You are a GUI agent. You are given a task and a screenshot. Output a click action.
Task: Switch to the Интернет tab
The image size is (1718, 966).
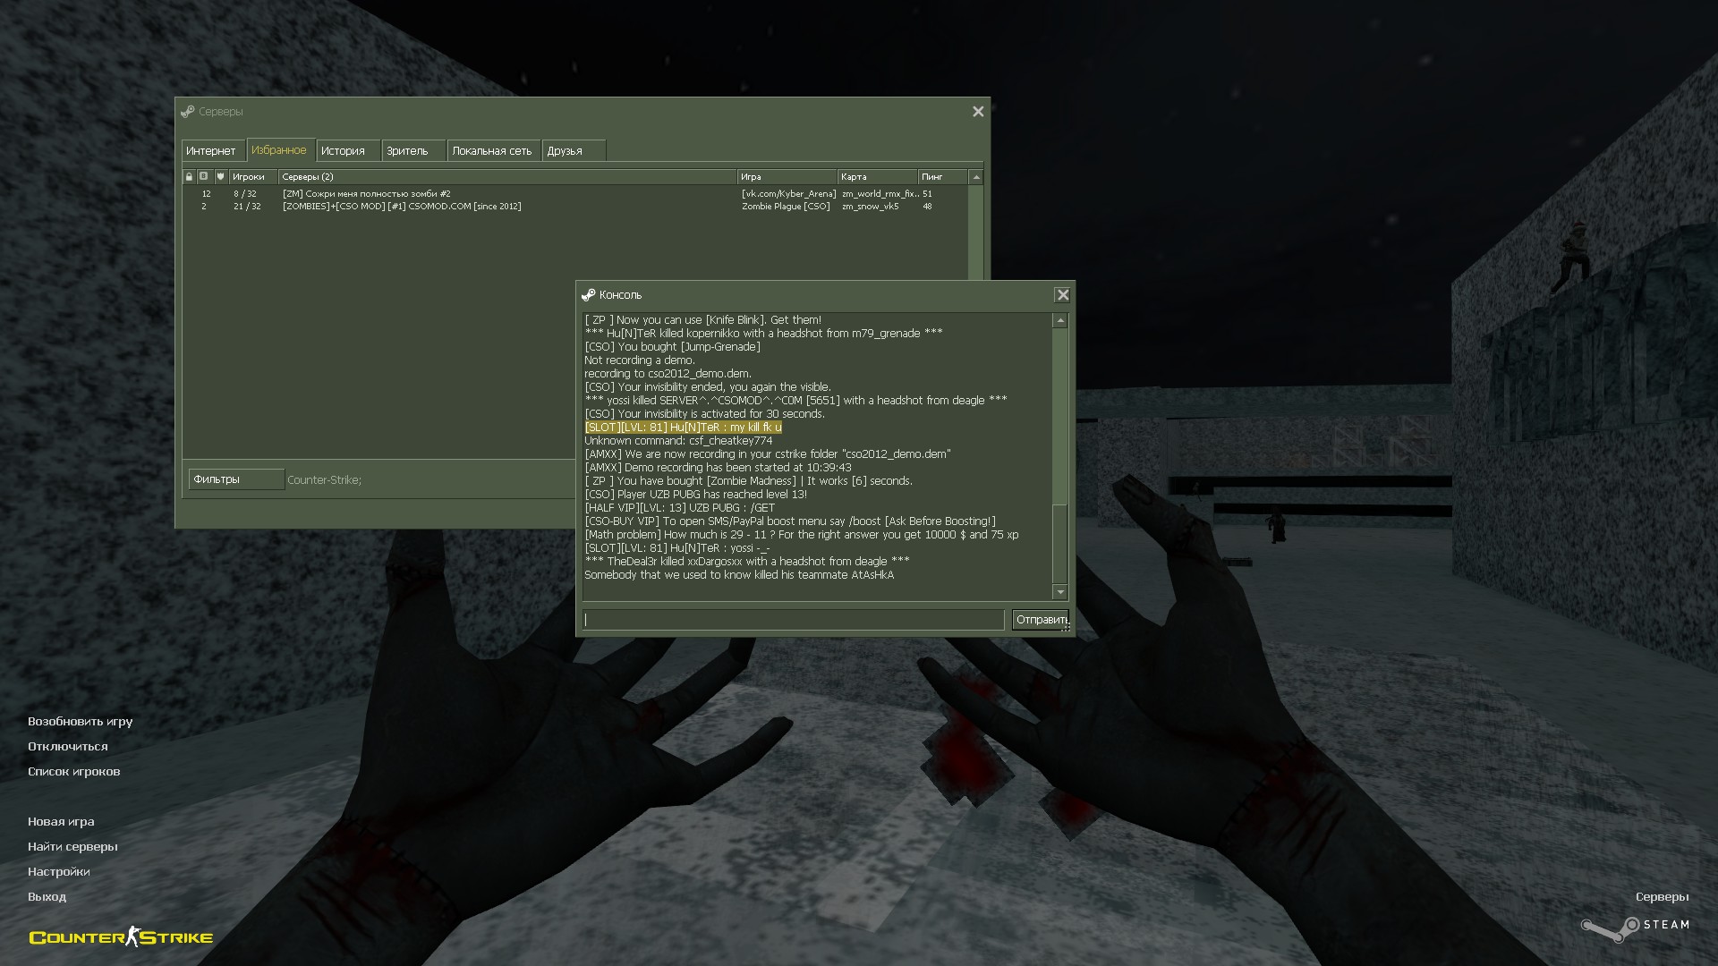click(211, 151)
